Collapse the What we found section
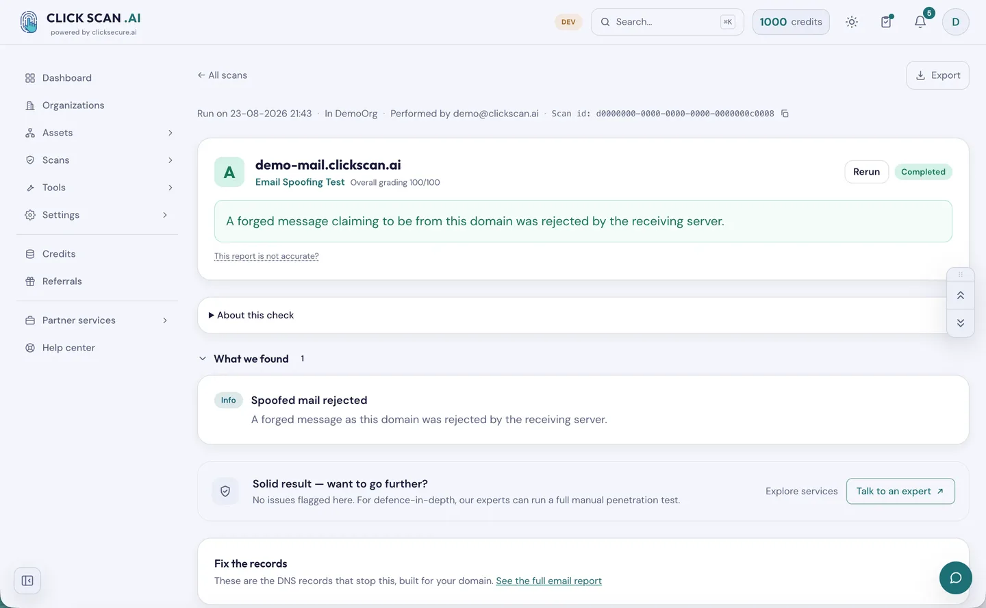This screenshot has width=986, height=608. pyautogui.click(x=203, y=359)
